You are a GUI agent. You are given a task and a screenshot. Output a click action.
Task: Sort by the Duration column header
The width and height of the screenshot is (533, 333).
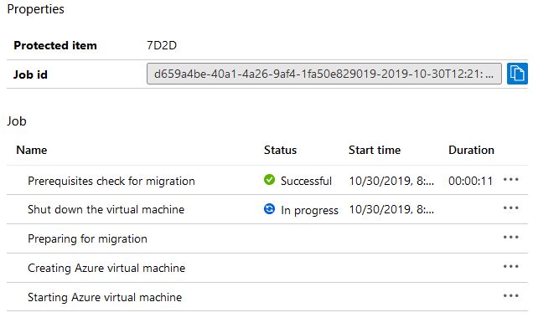[x=471, y=150]
